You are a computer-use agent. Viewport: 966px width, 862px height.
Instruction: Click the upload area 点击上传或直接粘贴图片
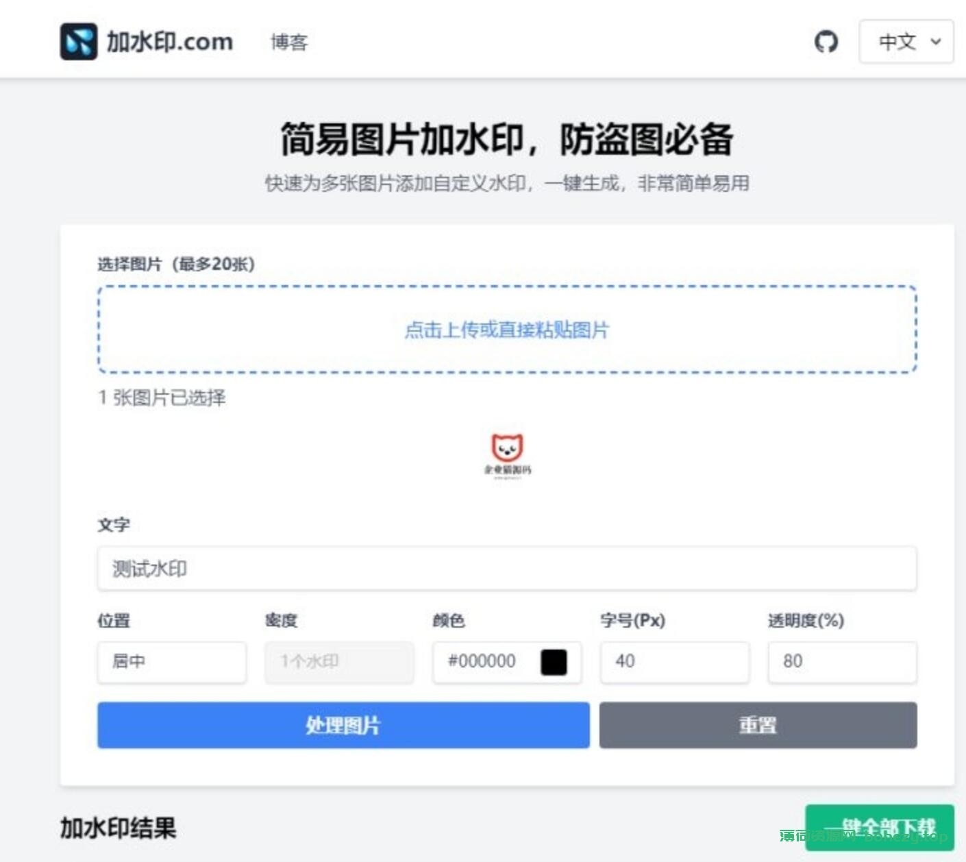pyautogui.click(x=507, y=330)
